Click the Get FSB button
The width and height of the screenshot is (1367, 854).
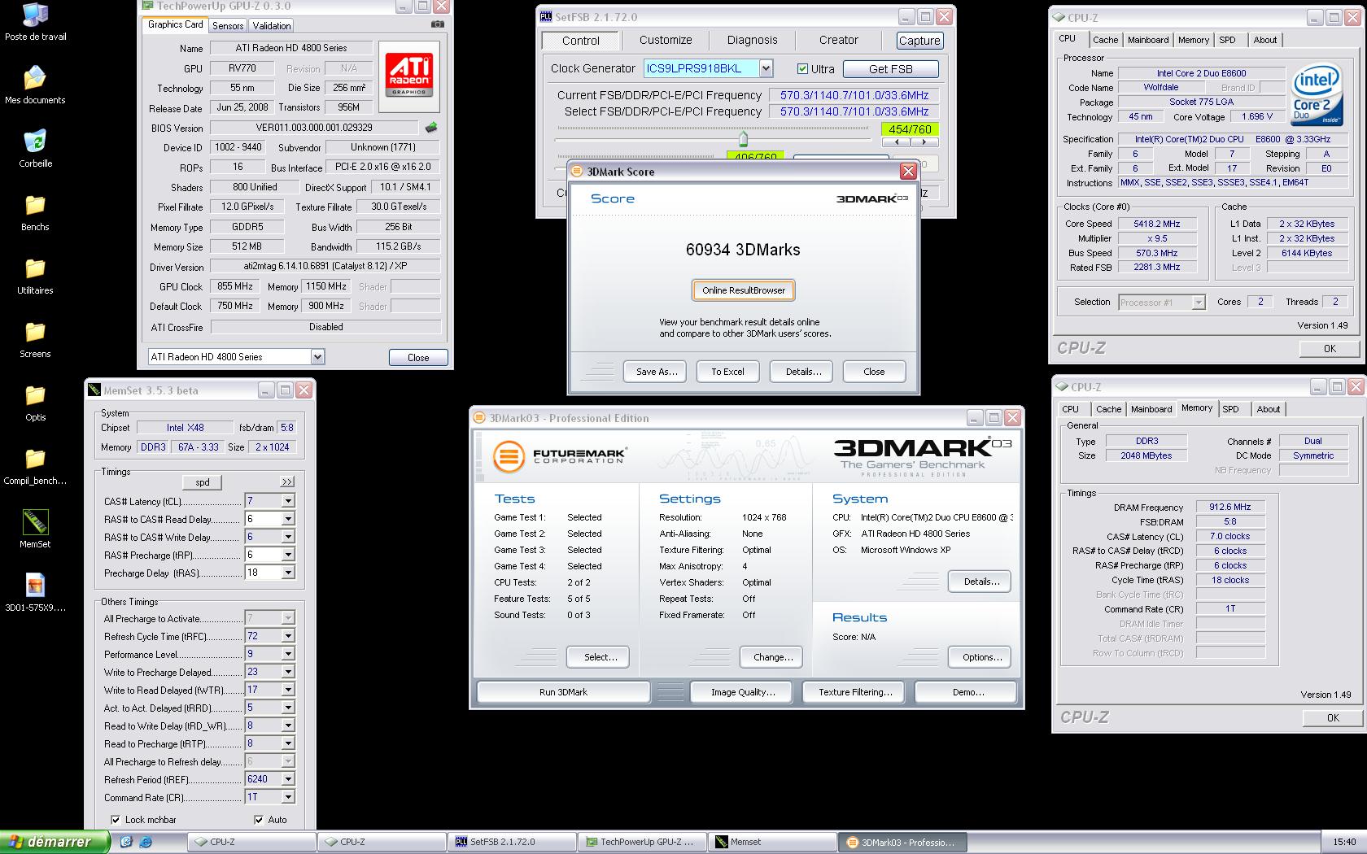890,69
